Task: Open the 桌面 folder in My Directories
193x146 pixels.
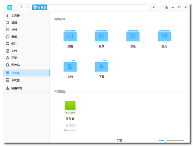Action: click(x=70, y=36)
